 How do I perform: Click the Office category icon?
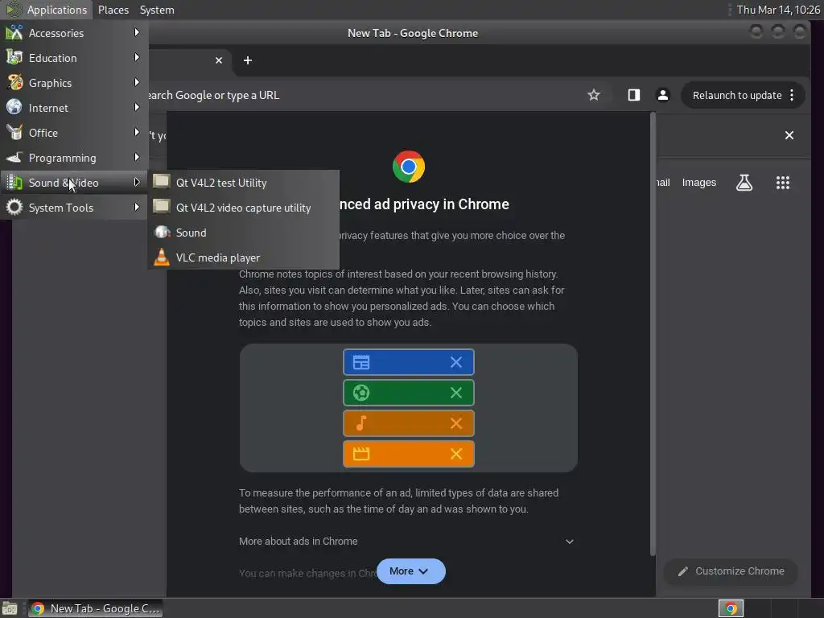pos(14,133)
